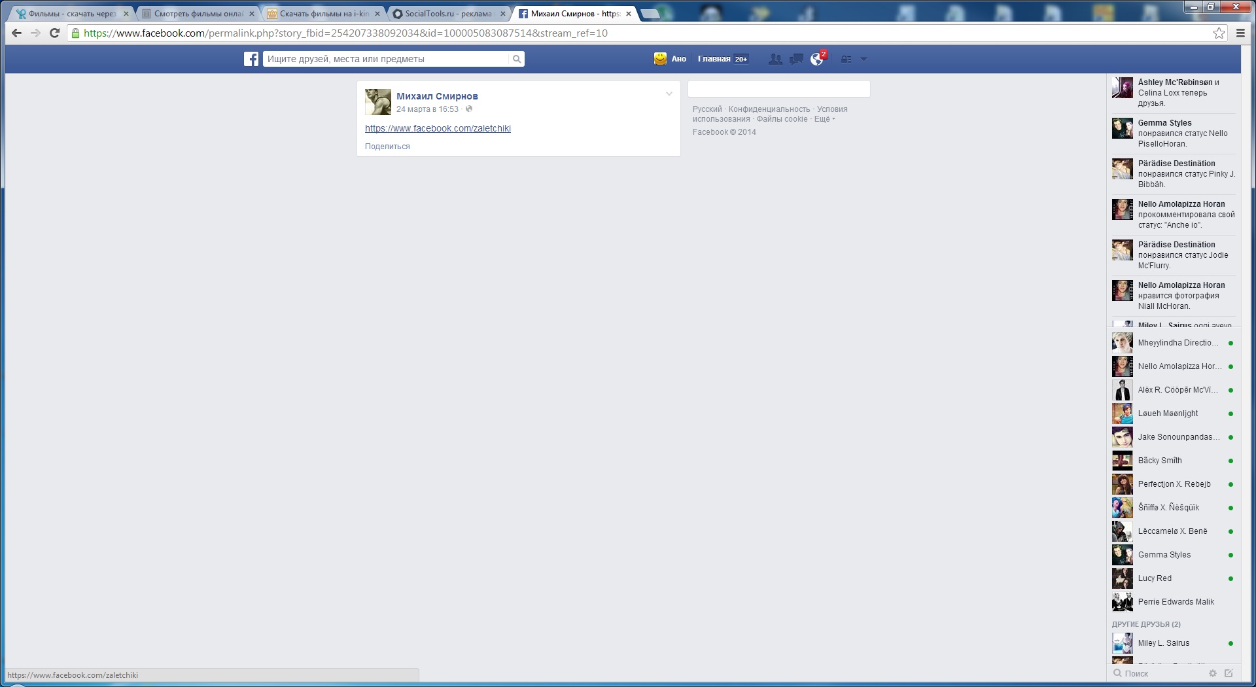Image resolution: width=1256 pixels, height=687 pixels.
Task: Expand the Ещё footer dropdown
Action: 824,119
